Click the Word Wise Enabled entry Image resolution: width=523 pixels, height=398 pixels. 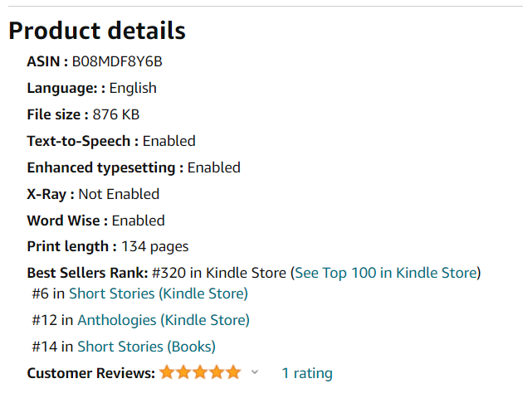click(95, 221)
